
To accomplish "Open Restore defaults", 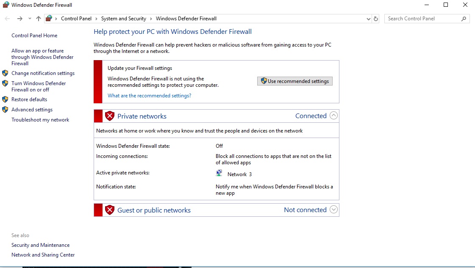I will (x=29, y=99).
